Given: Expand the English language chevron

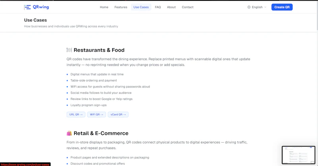Looking at the screenshot, I should tap(265, 7).
